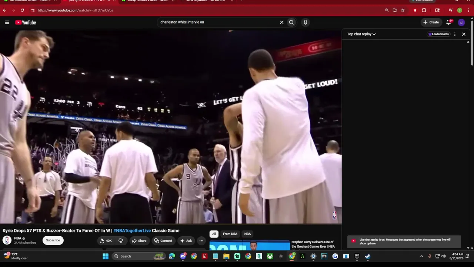This screenshot has width=474, height=267.
Task: Bookmark this page with the star
Action: pyautogui.click(x=403, y=10)
